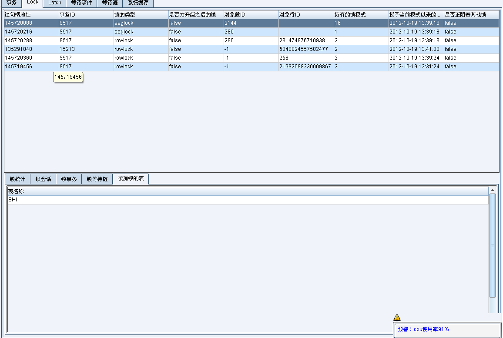Sort by 锁句柄地址 column header
503x338 pixels.
click(x=31, y=15)
